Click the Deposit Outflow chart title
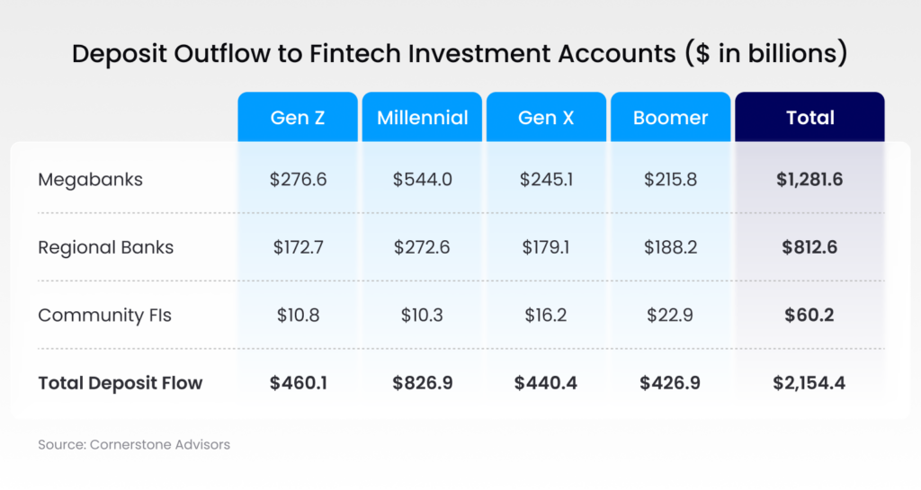 tap(460, 54)
